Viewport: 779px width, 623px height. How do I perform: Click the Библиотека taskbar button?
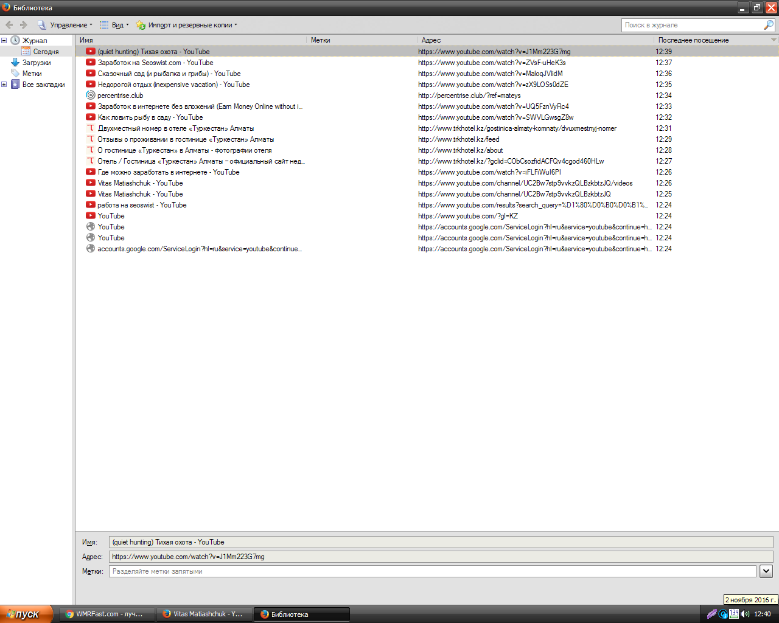[x=302, y=614]
